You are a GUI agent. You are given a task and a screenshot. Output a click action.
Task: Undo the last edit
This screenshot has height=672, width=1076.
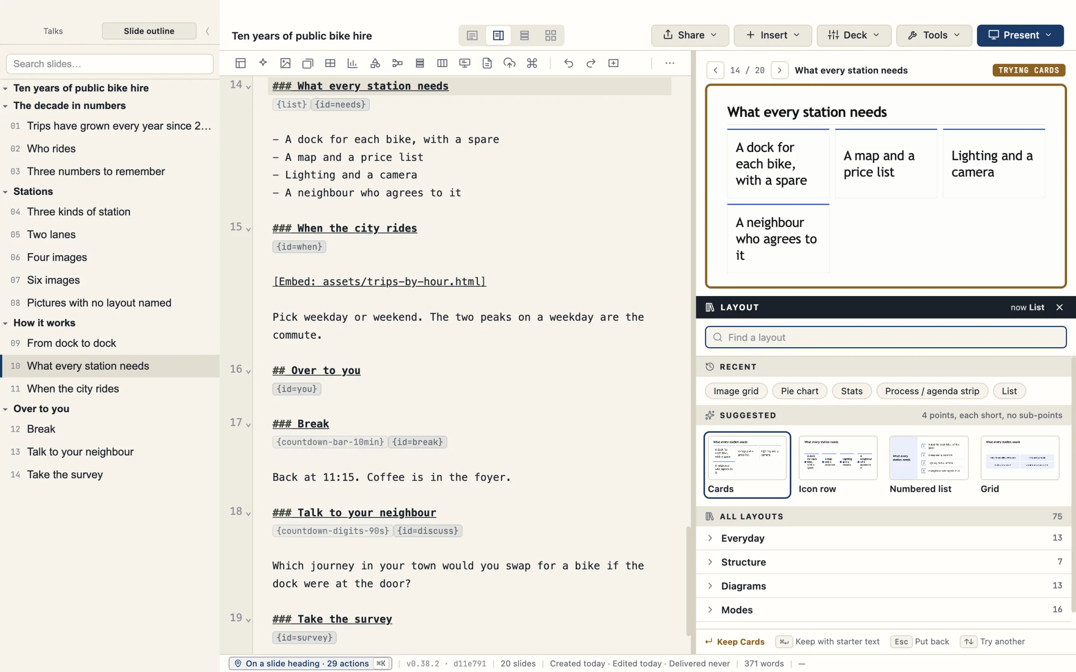pyautogui.click(x=568, y=63)
